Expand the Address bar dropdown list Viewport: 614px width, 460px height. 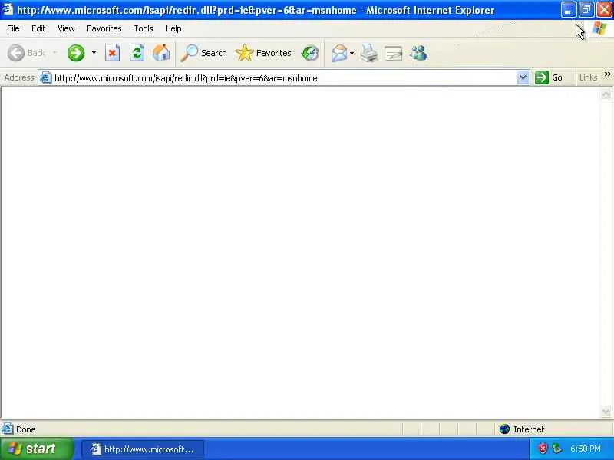(523, 78)
